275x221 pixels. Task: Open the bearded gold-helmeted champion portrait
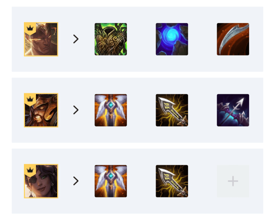tap(41, 110)
